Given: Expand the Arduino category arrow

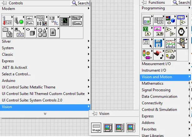Looking at the screenshot, I should [x=88, y=80].
